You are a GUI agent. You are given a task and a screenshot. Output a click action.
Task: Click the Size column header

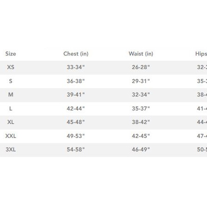pyautogui.click(x=11, y=54)
